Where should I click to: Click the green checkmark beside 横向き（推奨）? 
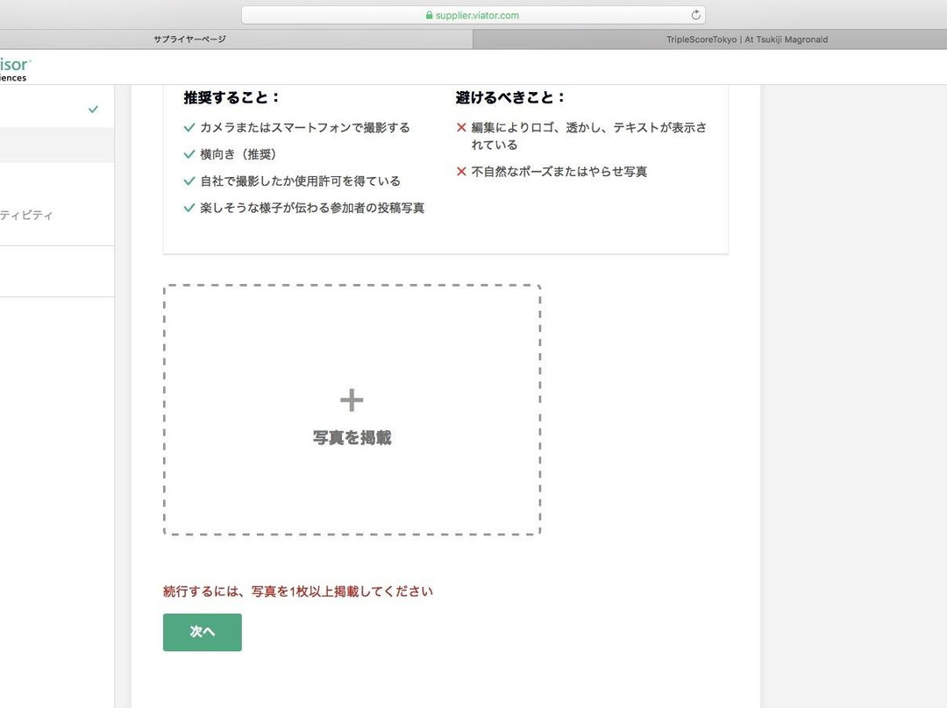pyautogui.click(x=189, y=154)
